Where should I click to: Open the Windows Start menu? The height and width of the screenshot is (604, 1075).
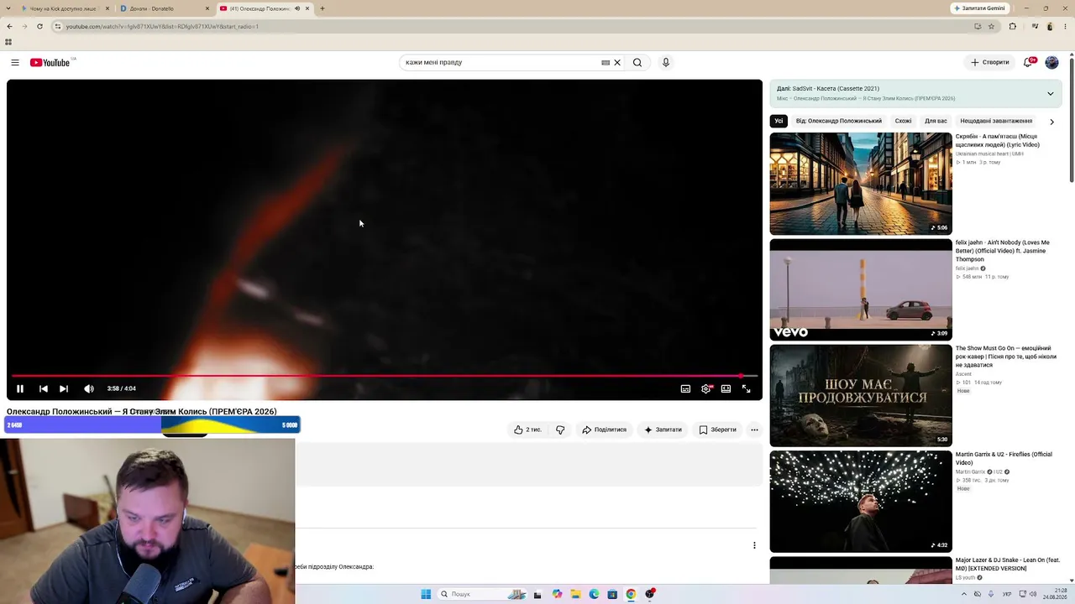pos(426,594)
